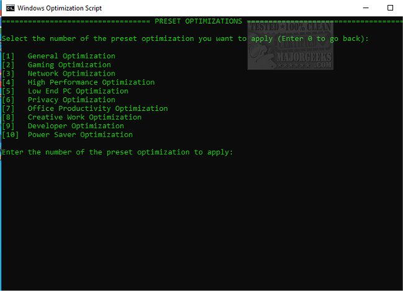This screenshot has width=403, height=291.
Task: Click the [9] option number
Action: 8,126
